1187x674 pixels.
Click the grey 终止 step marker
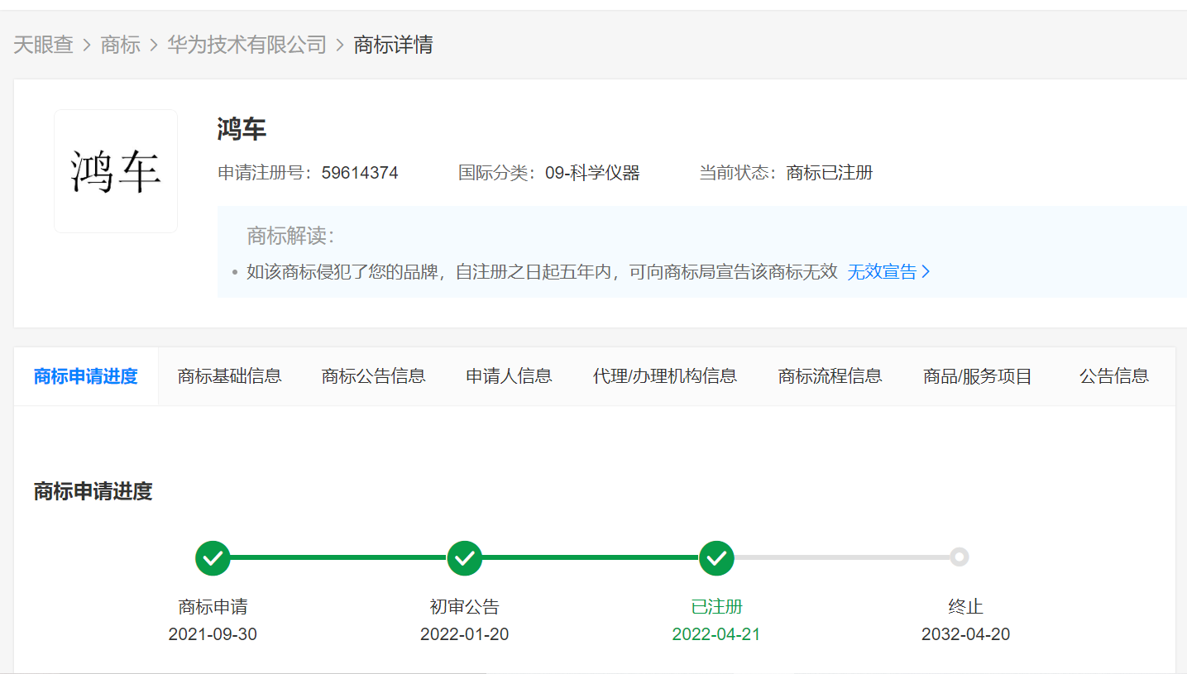pos(960,557)
